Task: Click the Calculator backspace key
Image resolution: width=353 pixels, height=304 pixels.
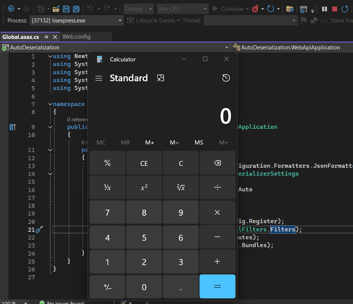Action: click(x=217, y=163)
